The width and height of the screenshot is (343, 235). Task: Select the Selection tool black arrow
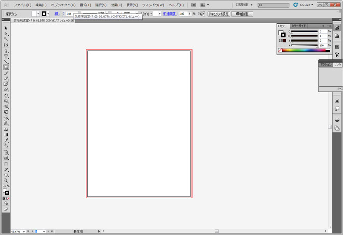pos(6,28)
